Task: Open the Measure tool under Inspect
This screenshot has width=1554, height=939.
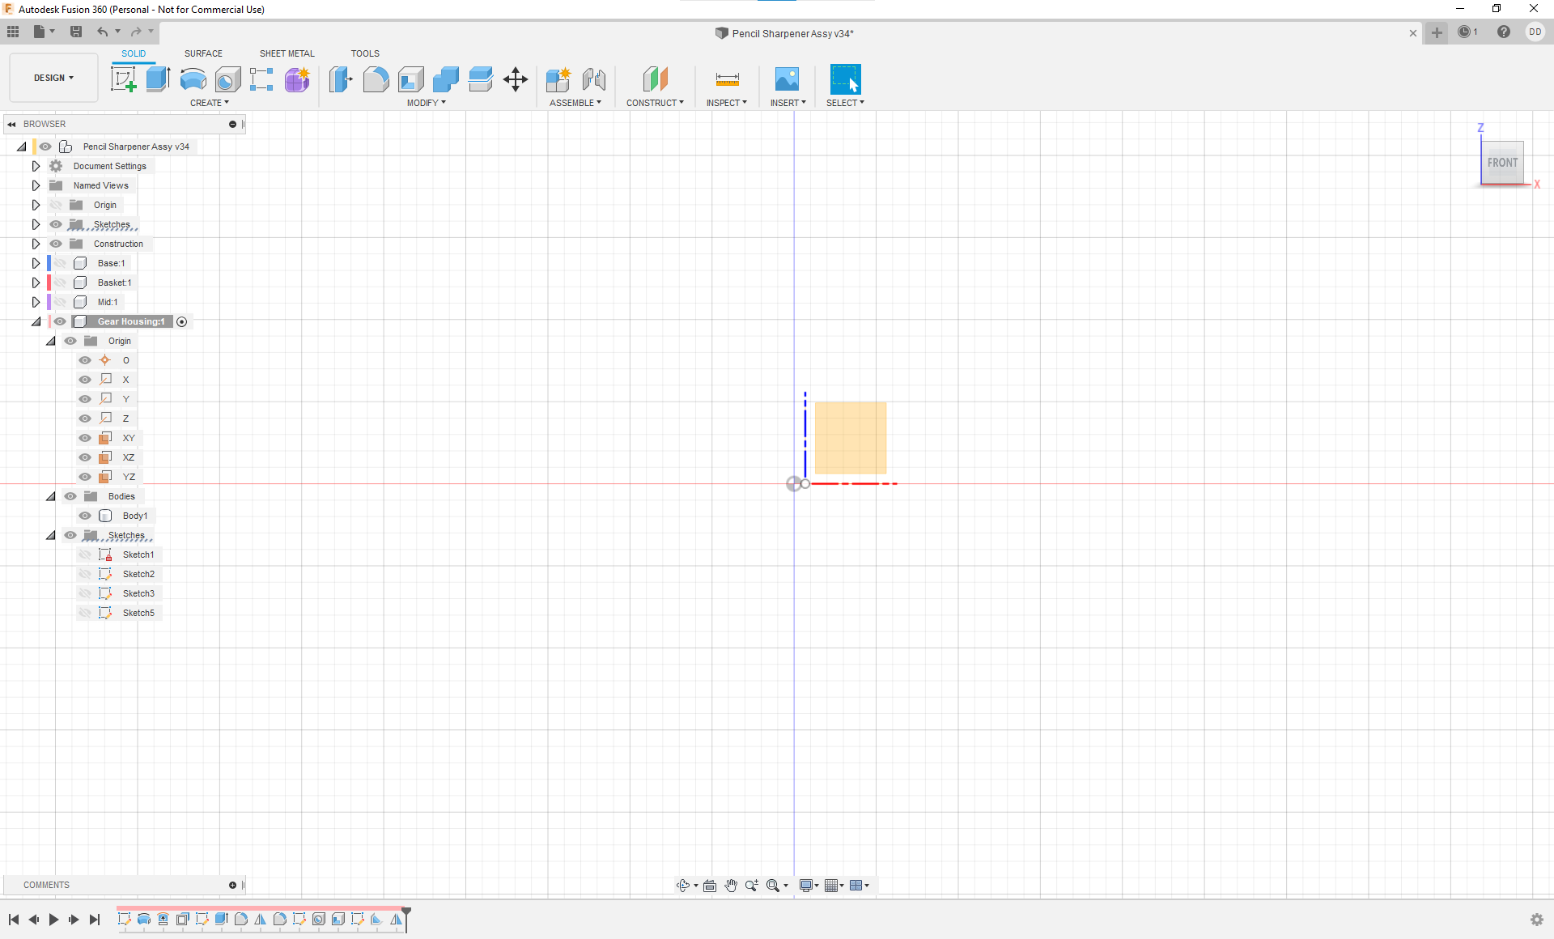Action: [726, 80]
